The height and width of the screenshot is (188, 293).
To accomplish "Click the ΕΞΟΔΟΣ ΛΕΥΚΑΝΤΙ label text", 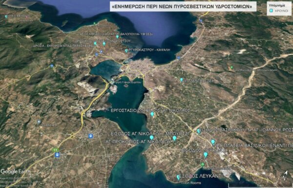I will 201,176.
